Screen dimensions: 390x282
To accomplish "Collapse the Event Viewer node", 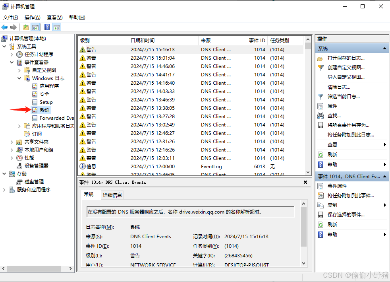I will pyautogui.click(x=12, y=62).
